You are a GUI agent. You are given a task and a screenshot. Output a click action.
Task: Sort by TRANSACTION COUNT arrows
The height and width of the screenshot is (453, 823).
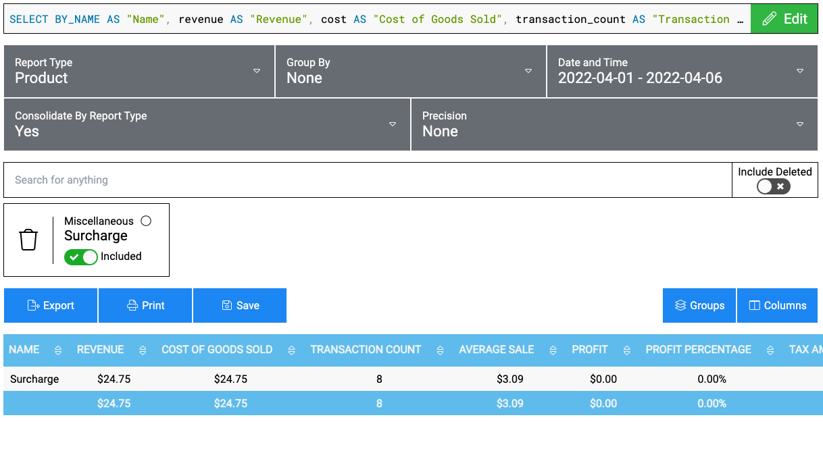coord(441,350)
